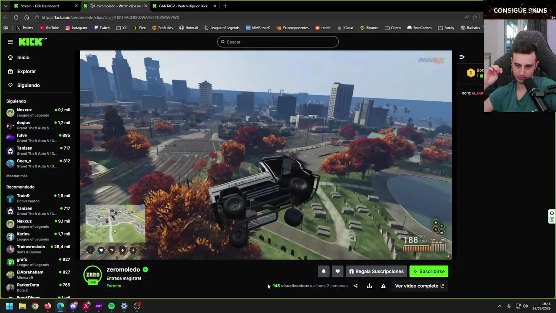Image resolution: width=556 pixels, height=313 pixels.
Task: Mute audio on the zeromoledo tab
Action: tap(92, 6)
